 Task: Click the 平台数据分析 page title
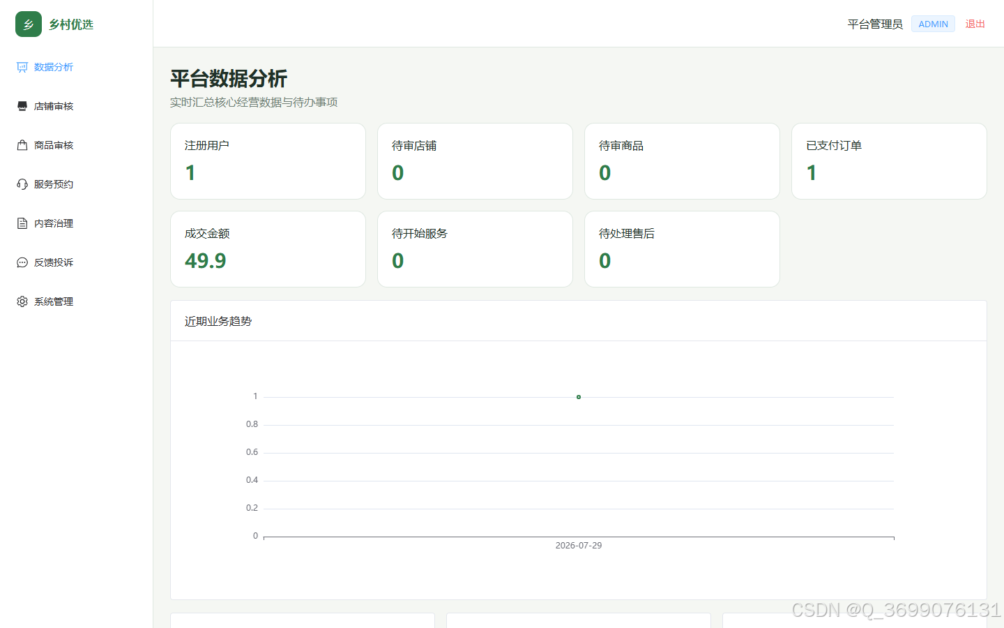point(229,78)
